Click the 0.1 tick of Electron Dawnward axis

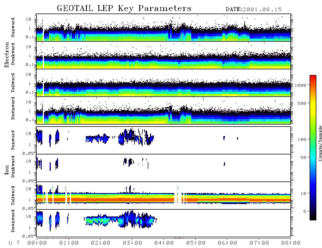point(30,120)
